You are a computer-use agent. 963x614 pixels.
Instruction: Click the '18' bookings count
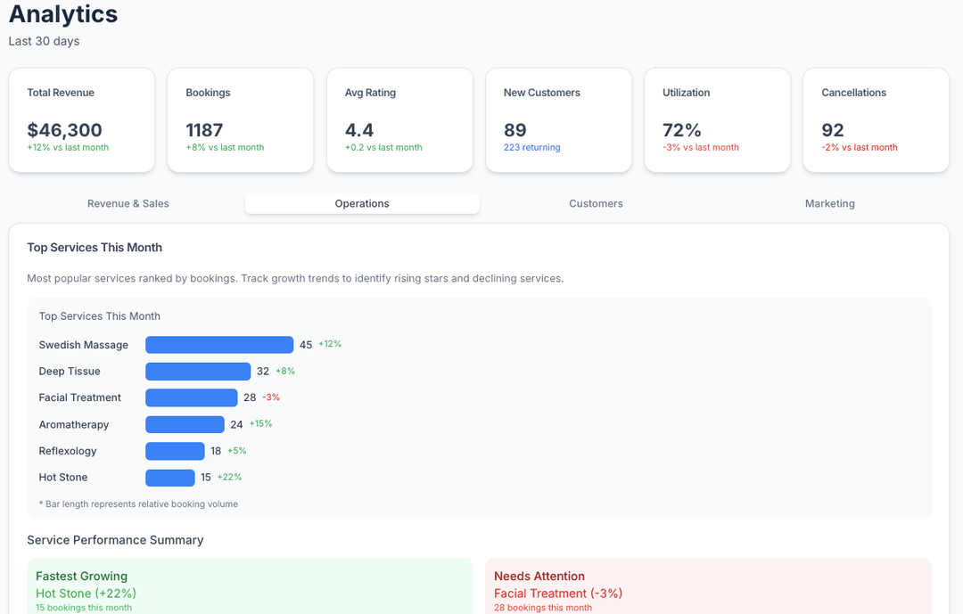[216, 451]
